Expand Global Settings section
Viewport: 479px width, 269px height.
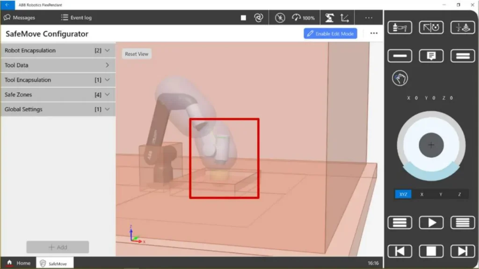[x=58, y=109]
